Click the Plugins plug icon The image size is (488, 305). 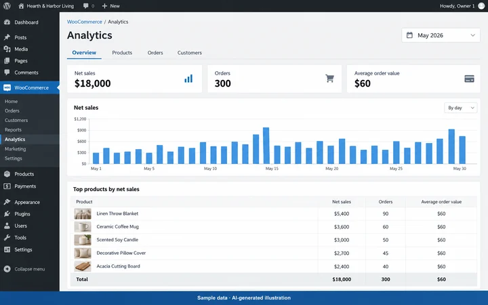(x=7, y=213)
